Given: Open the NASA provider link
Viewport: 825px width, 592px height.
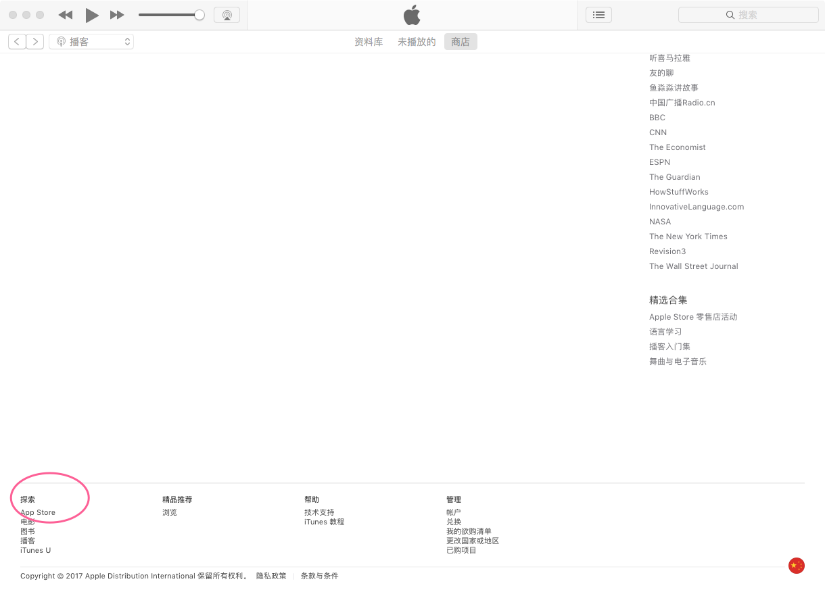Looking at the screenshot, I should (x=660, y=222).
